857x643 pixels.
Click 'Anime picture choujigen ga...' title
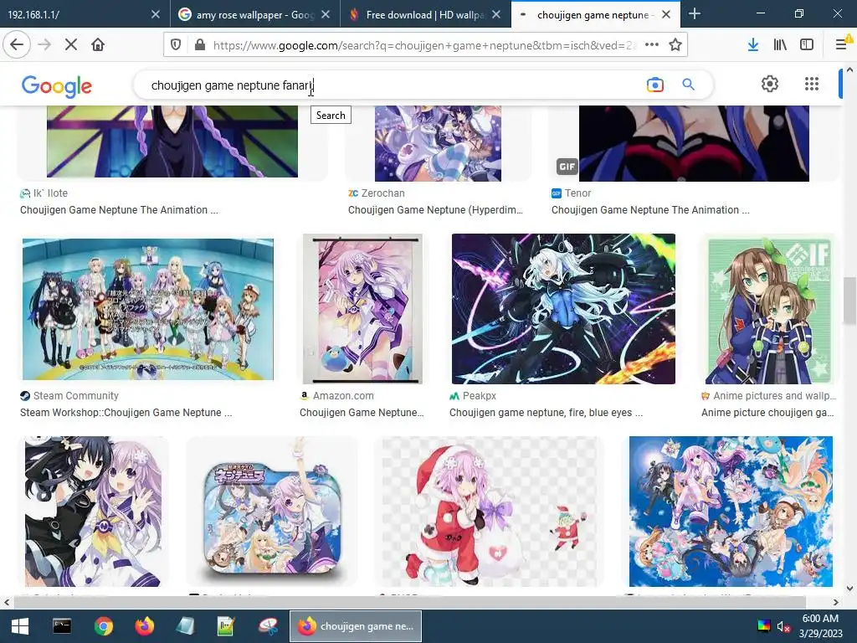[767, 413]
